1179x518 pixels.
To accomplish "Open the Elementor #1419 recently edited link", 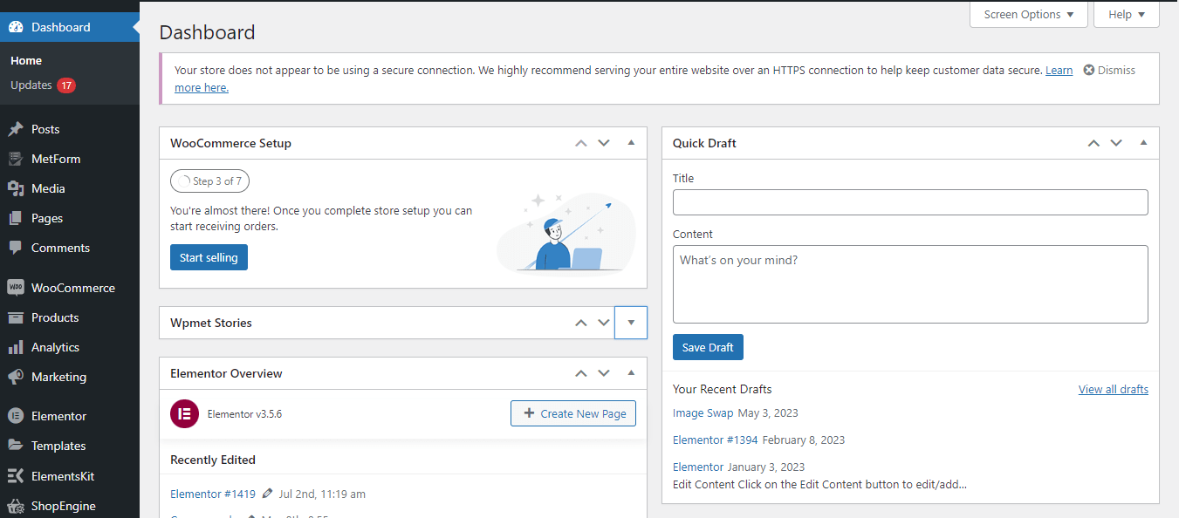I will tap(213, 494).
